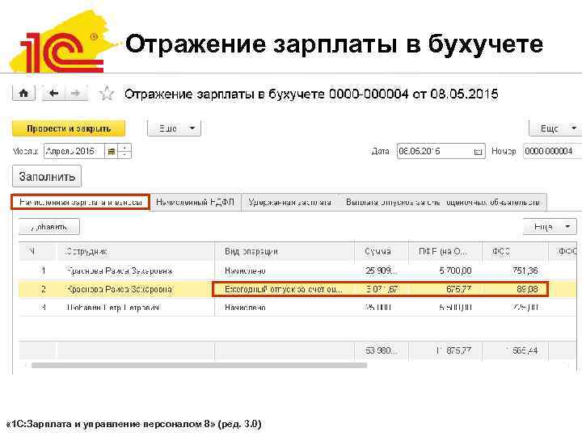The height and width of the screenshot is (436, 582).
Task: Click the Добавить button above the table
Action: click(x=49, y=227)
